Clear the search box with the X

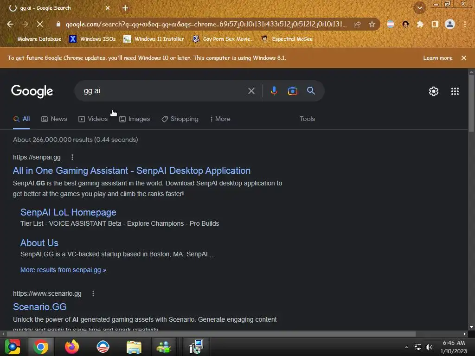251,91
